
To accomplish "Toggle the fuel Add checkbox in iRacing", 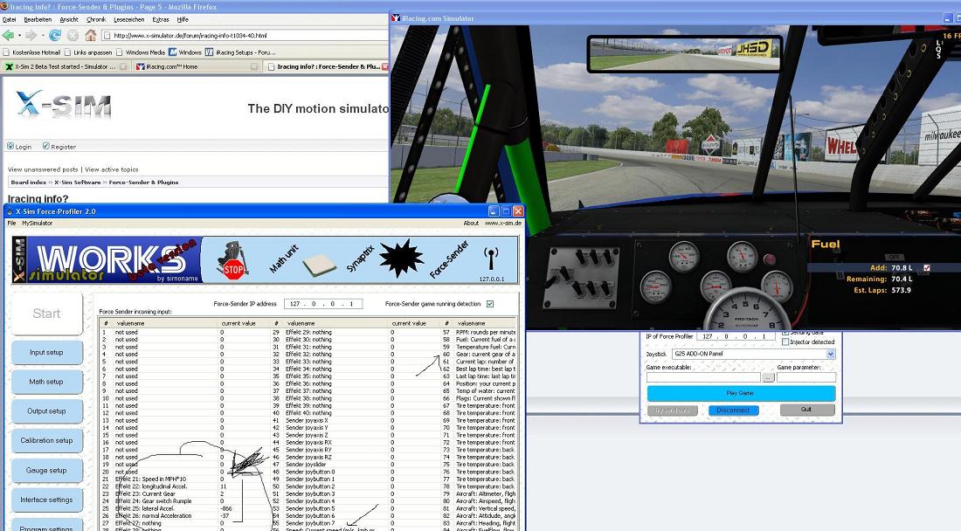I will [927, 267].
